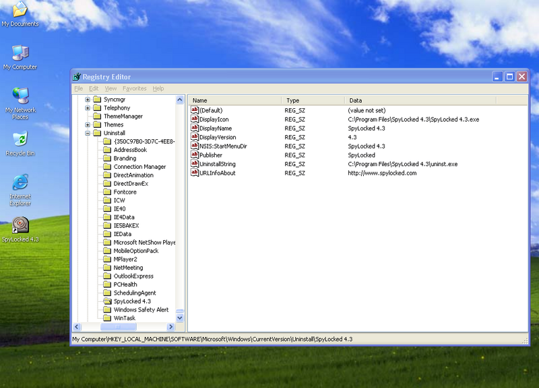Open the File menu
The image size is (539, 388).
(78, 88)
